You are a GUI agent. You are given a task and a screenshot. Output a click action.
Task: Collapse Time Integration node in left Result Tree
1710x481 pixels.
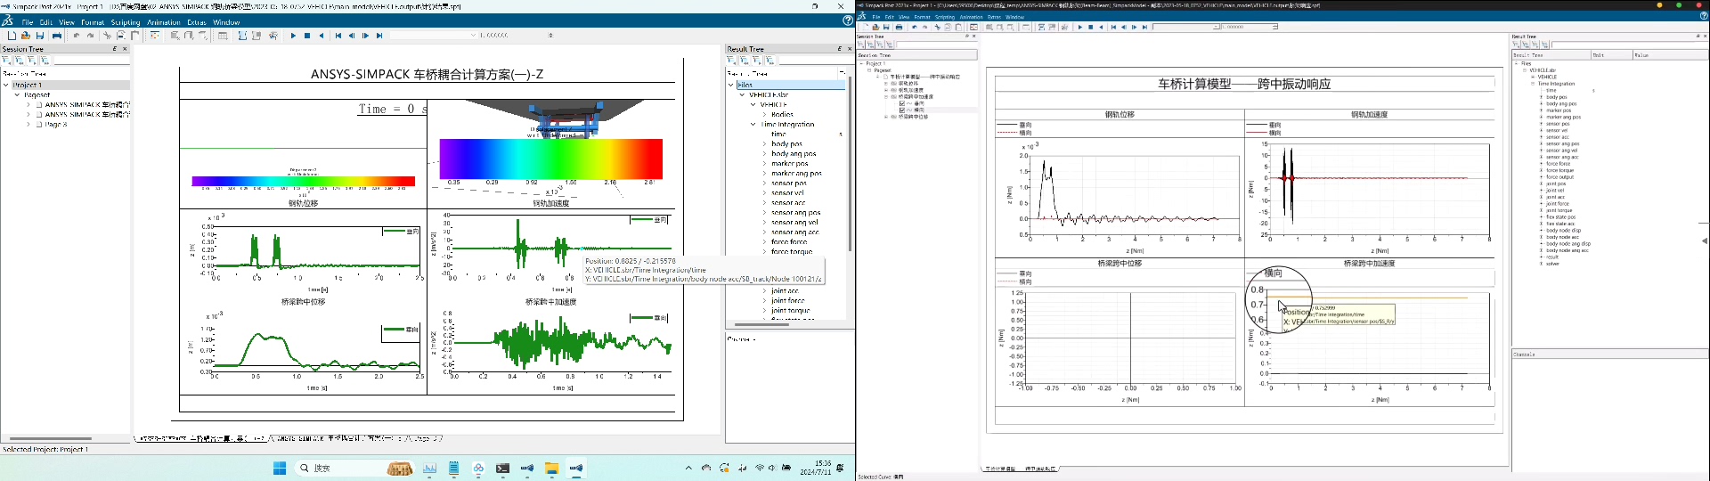(x=753, y=125)
